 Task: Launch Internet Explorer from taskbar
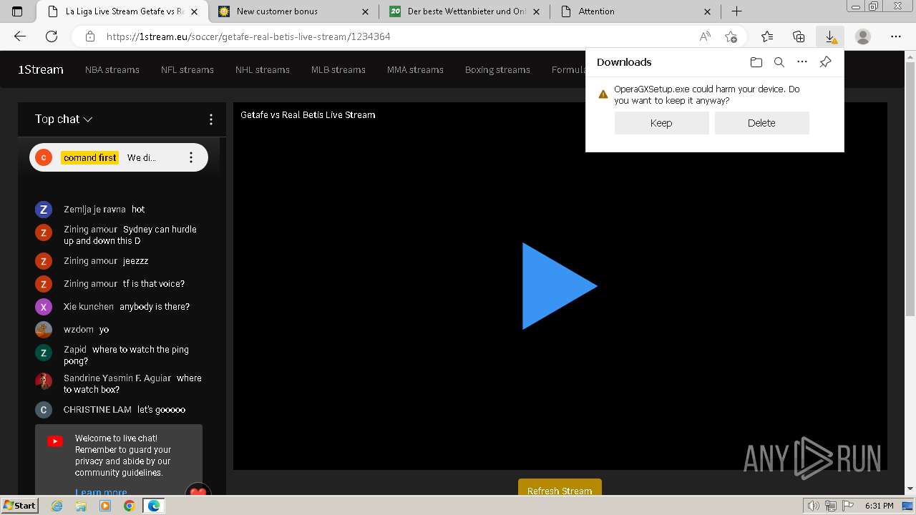[57, 506]
